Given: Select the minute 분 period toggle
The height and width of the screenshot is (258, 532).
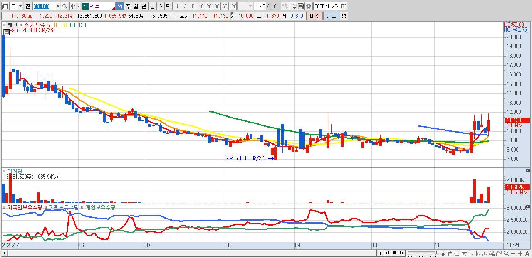Looking at the screenshot, I should point(152,6).
